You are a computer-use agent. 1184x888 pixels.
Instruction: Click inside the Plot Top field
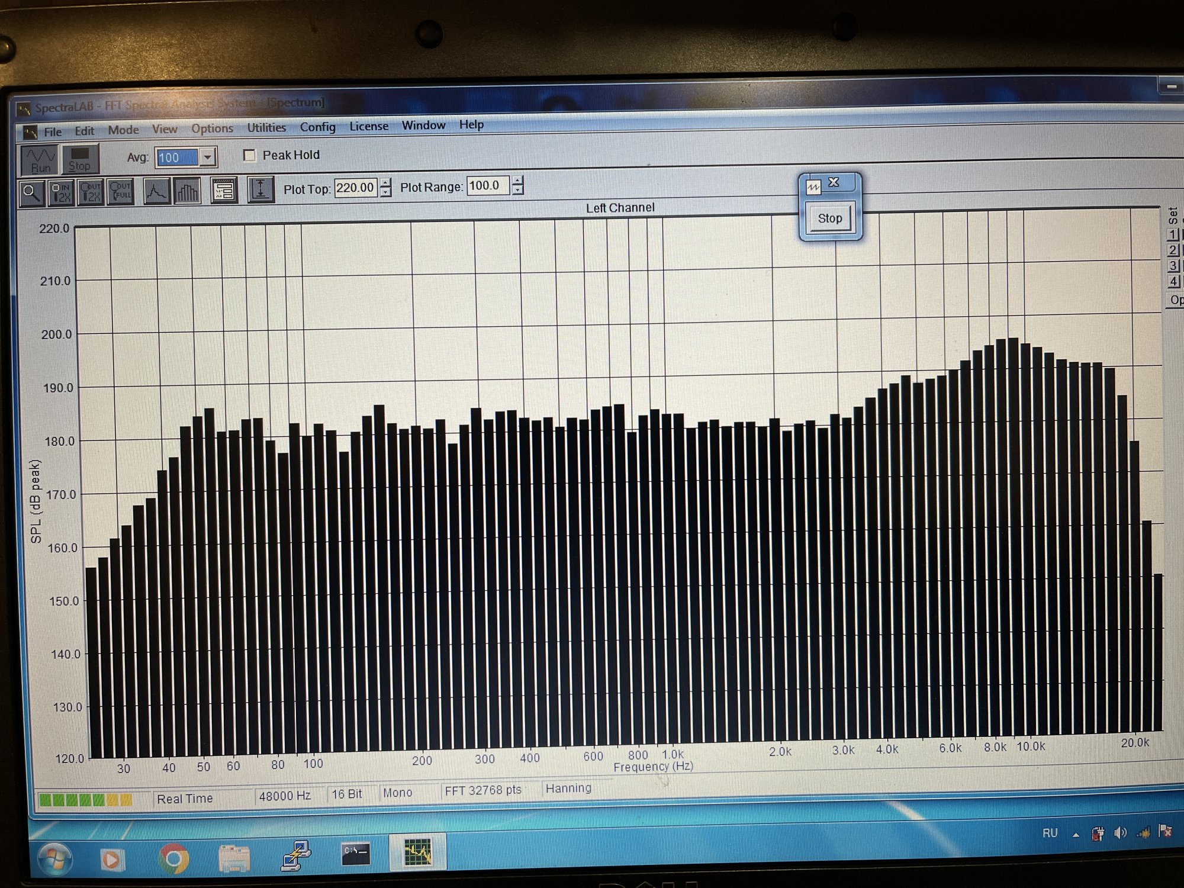point(355,188)
